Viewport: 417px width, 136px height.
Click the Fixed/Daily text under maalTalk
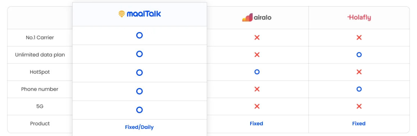click(139, 127)
